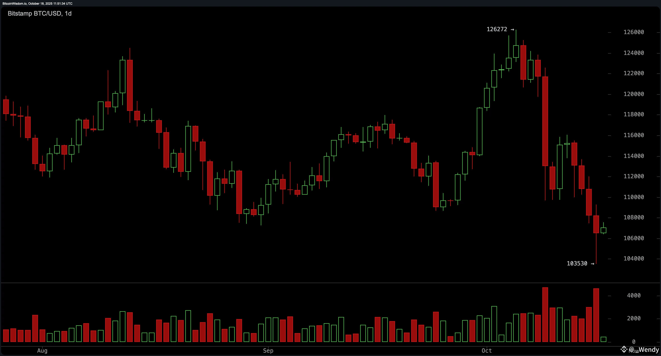The width and height of the screenshot is (661, 356).
Task: Click the BitcoinWisdom.io timestamp header text
Action: coord(37,3)
